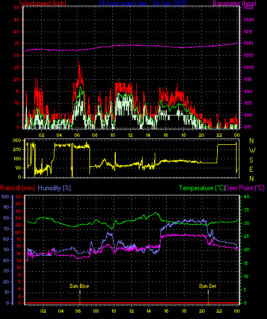Image resolution: width=267 pixels, height=319 pixels.
Task: Click the 100 humidity scale value
Action: [x=5, y=197]
